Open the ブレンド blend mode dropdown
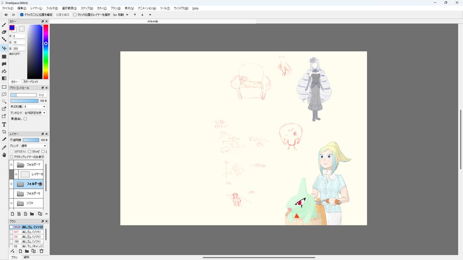Screen dimensions: 463x260 [x=34, y=146]
